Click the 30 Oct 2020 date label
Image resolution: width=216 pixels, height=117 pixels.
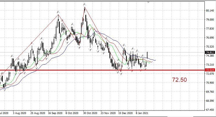pyautogui.click(x=90, y=113)
